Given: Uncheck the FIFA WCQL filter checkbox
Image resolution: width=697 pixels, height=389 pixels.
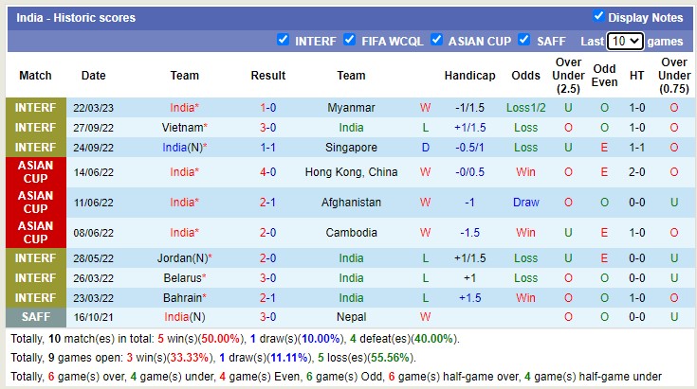Looking at the screenshot, I should tap(349, 40).
